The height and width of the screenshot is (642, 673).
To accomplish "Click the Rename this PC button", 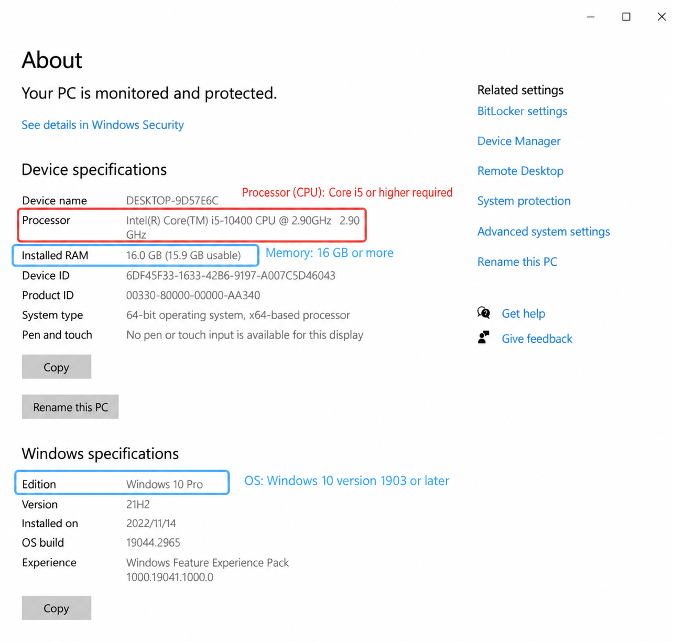I will pos(70,407).
